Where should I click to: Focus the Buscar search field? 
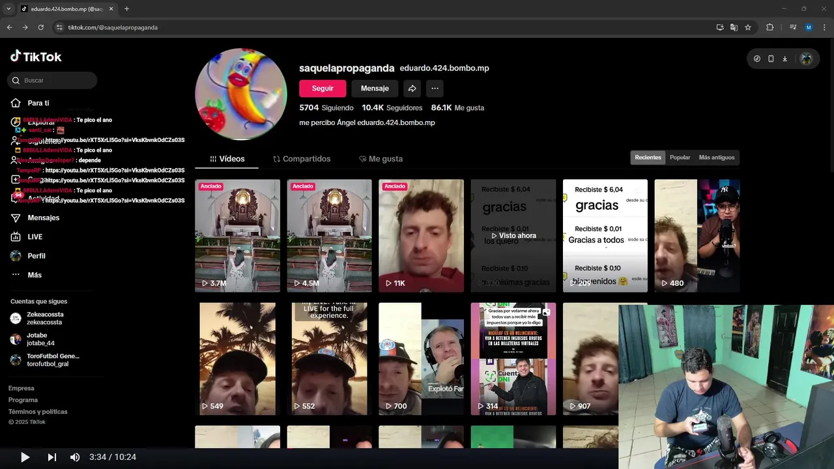pos(52,80)
